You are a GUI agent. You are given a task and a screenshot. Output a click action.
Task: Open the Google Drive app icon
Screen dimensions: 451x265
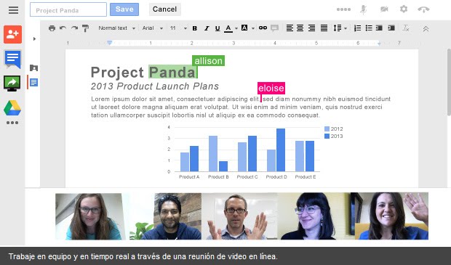pos(12,108)
